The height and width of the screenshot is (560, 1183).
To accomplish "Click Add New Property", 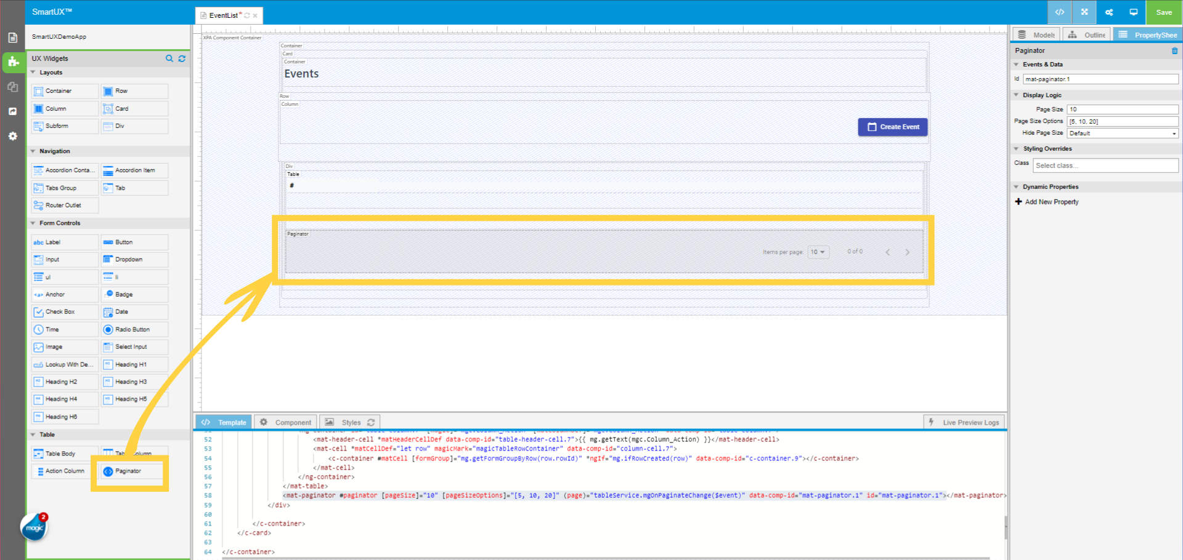I will [x=1051, y=202].
